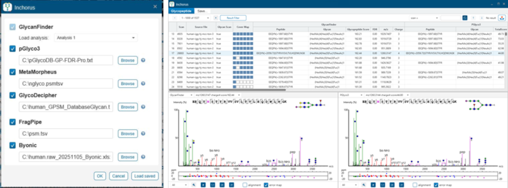Uncheck the FragPipe checkbox
The height and width of the screenshot is (188, 508).
pos(12,122)
